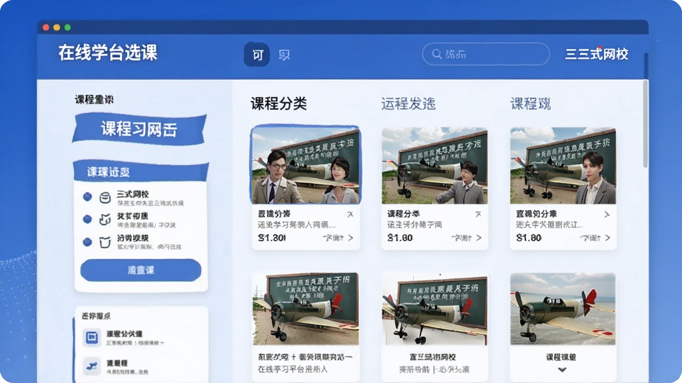Viewport: 682px width, 383px height.
Task: Click the database icon beside 三式网校
Action: click(105, 197)
